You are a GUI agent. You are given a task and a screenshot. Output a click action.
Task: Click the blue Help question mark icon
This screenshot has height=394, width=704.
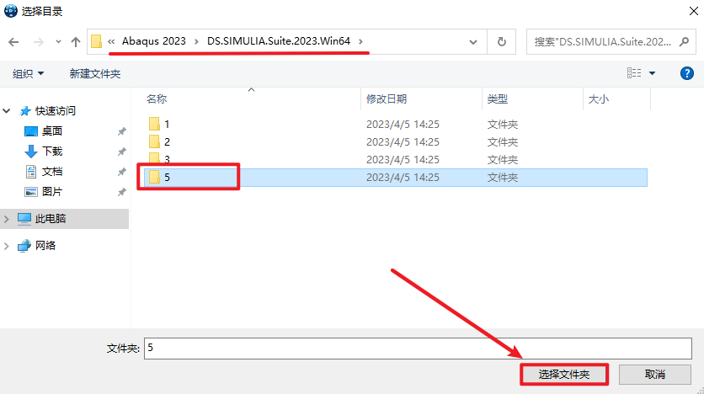[x=686, y=73]
